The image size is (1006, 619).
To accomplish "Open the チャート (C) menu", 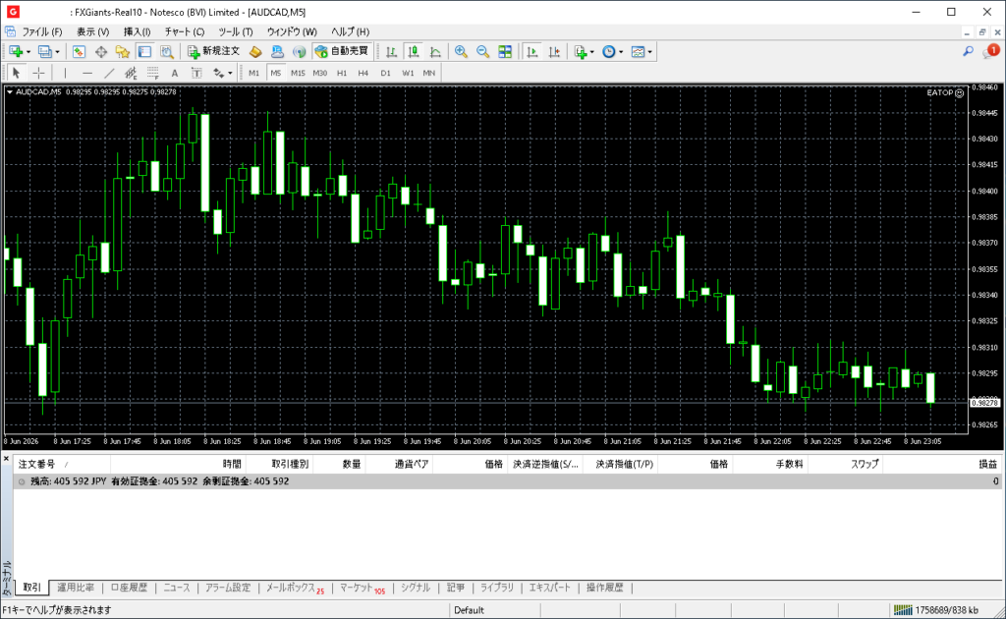I will 184,31.
